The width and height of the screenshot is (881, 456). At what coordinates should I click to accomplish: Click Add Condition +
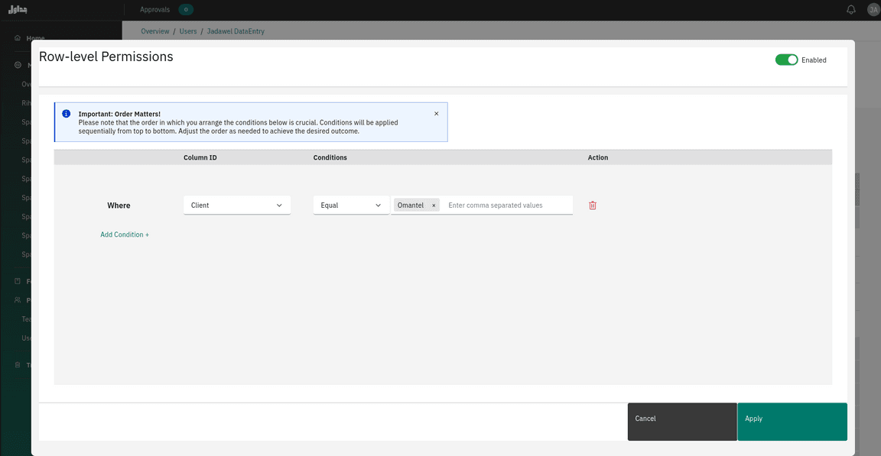tap(125, 234)
